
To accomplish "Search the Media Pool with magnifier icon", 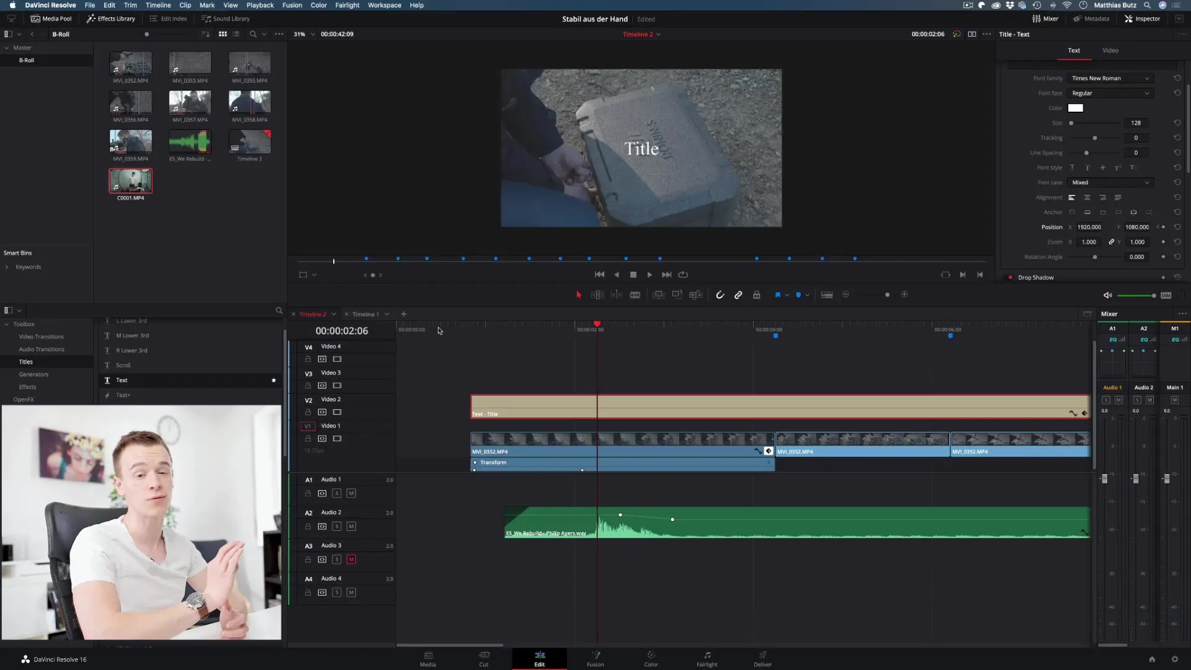I will pos(253,34).
